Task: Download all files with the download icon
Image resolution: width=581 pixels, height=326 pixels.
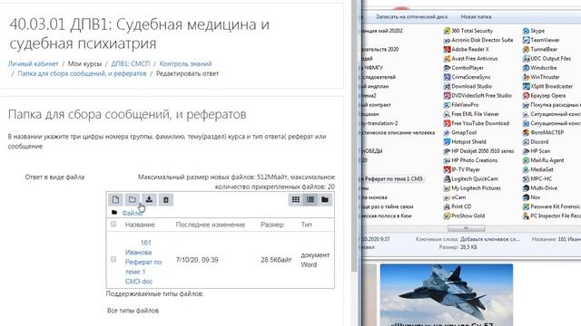Action: coord(149,199)
